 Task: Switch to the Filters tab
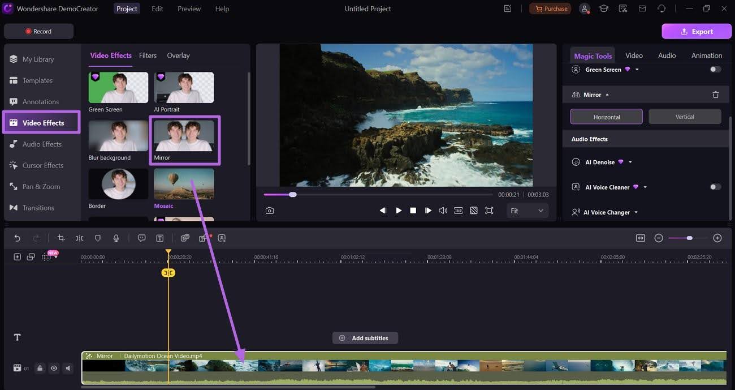(x=148, y=55)
